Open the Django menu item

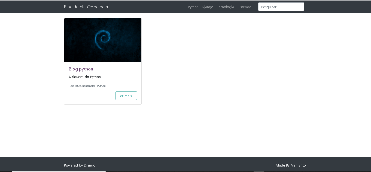coord(208,7)
